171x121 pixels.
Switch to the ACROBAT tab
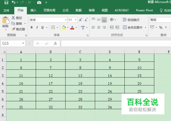tap(122, 10)
